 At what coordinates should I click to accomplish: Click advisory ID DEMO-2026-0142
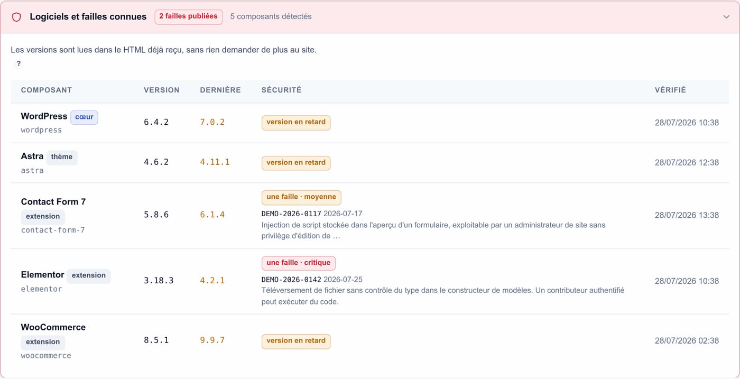click(x=291, y=280)
